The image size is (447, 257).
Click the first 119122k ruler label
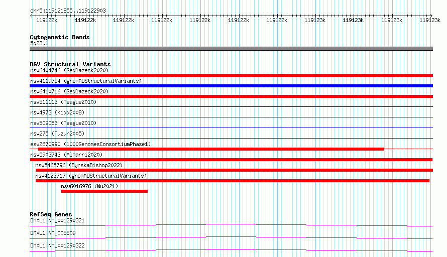point(47,20)
